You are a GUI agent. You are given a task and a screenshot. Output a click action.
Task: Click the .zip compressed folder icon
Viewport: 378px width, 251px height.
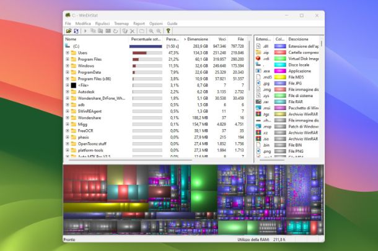(x=258, y=52)
